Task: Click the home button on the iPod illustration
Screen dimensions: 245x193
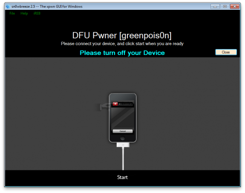Action: click(x=123, y=138)
